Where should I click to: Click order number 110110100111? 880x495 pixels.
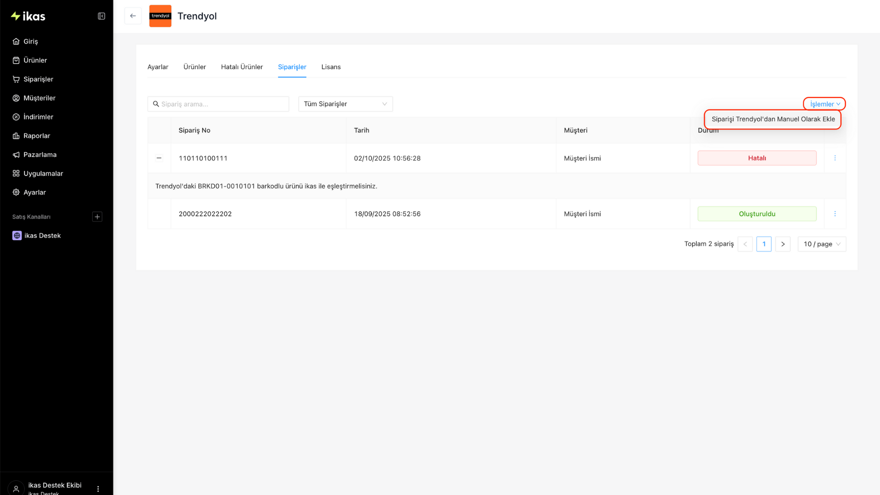coord(203,158)
